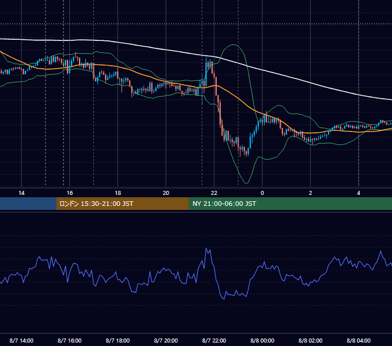Click the 8/7 16:00 time label
The width and height of the screenshot is (392, 346).
(x=70, y=340)
